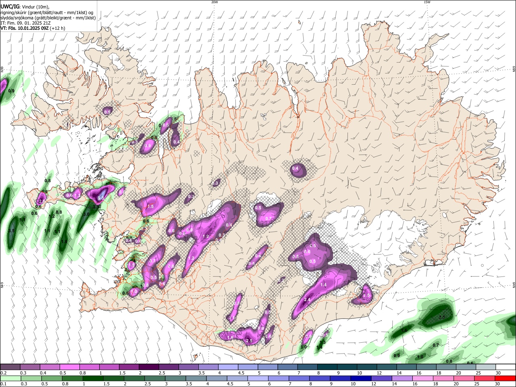
Task: Pick the 0.4 purple swatch in the upper legend row
Action: click(50, 367)
